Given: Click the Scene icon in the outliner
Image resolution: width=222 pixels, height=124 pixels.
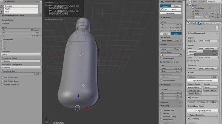Looking at the screenshot, I should [x=190, y=5].
